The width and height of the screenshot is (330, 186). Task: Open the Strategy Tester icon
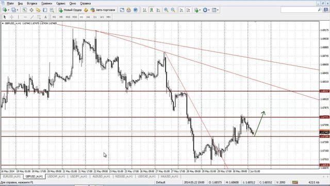click(52, 10)
